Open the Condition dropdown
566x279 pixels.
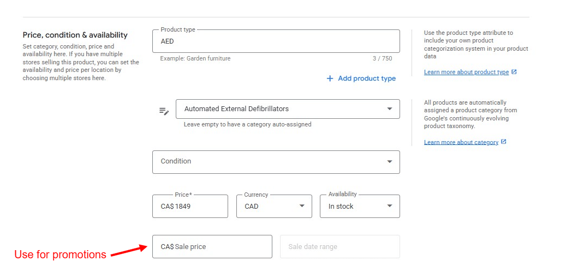click(x=276, y=162)
